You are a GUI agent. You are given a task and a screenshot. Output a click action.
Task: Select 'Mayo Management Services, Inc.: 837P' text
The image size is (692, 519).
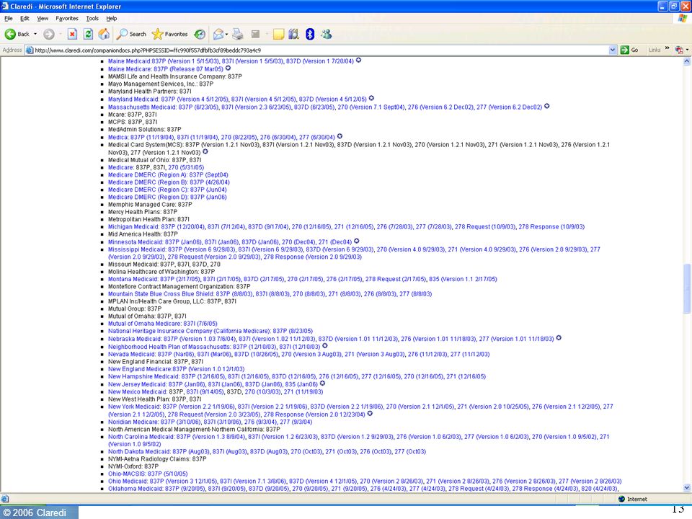click(x=161, y=84)
